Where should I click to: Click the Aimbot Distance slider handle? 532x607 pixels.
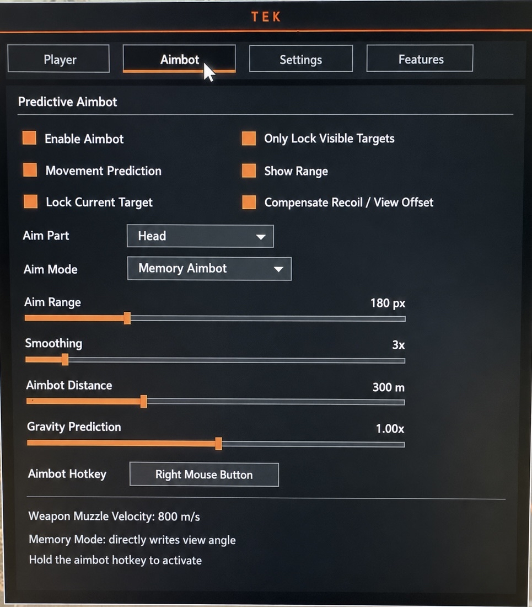(x=143, y=401)
